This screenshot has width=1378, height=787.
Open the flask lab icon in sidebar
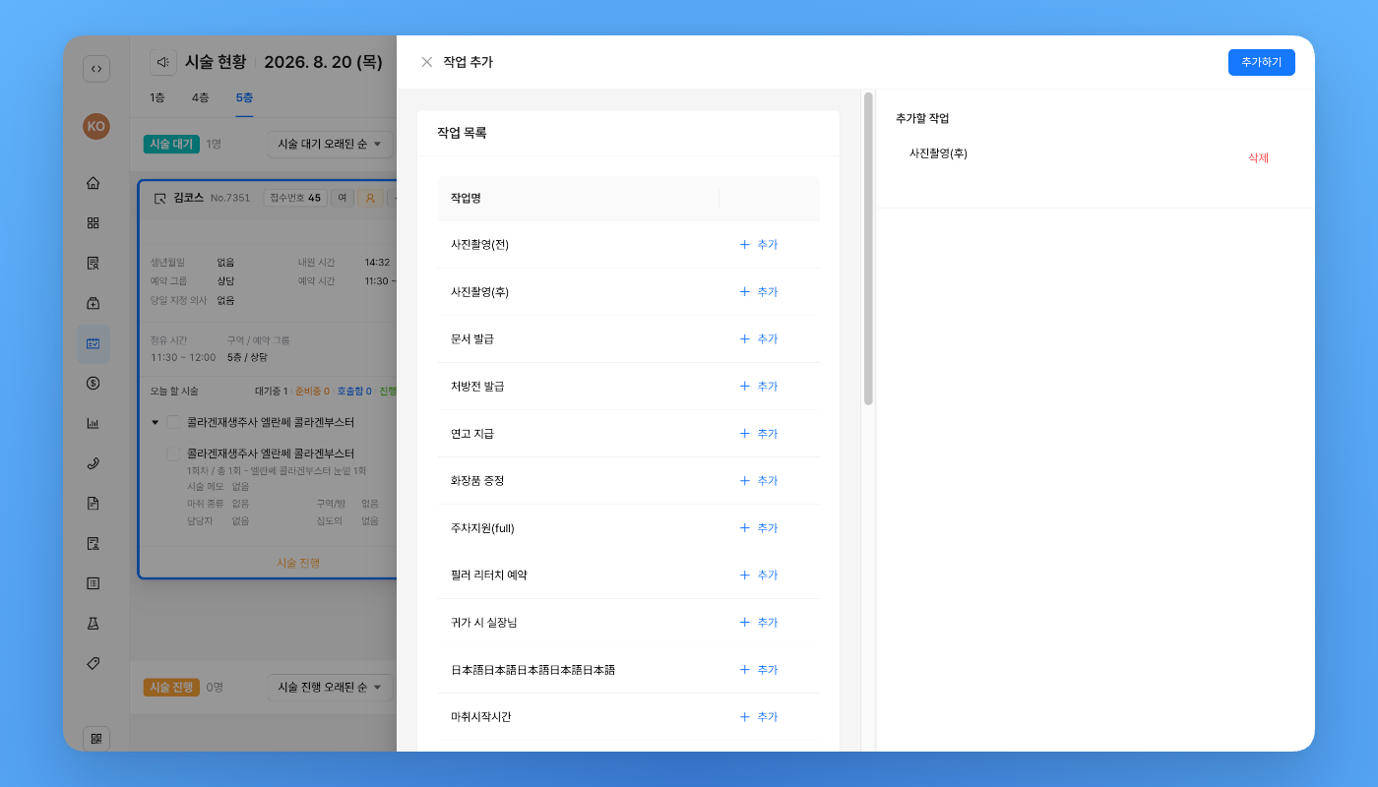(x=94, y=624)
